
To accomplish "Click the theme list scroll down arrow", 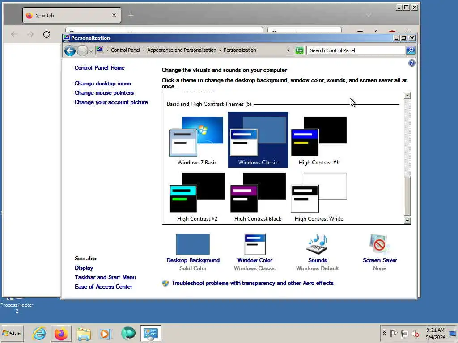I will [x=407, y=220].
